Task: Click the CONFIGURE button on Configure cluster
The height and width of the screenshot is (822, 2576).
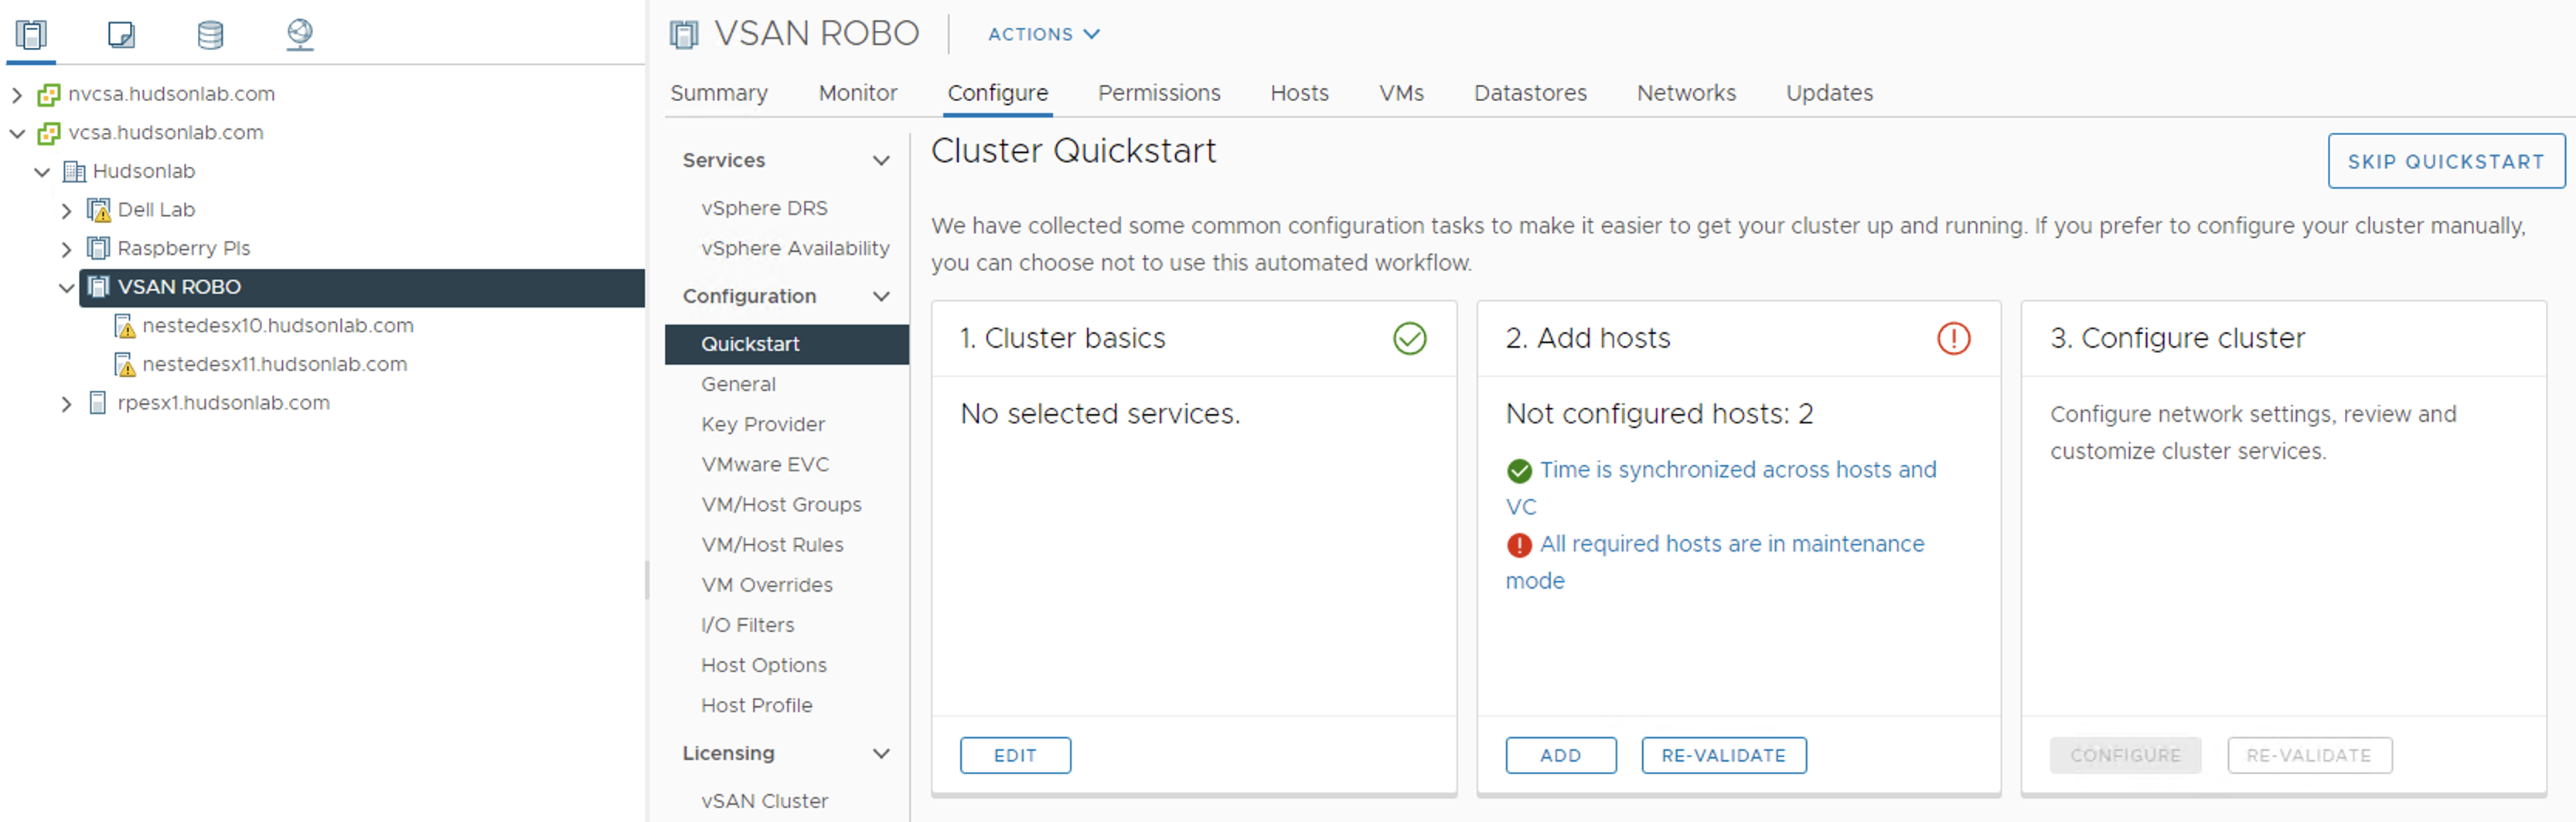Action: (x=2125, y=755)
